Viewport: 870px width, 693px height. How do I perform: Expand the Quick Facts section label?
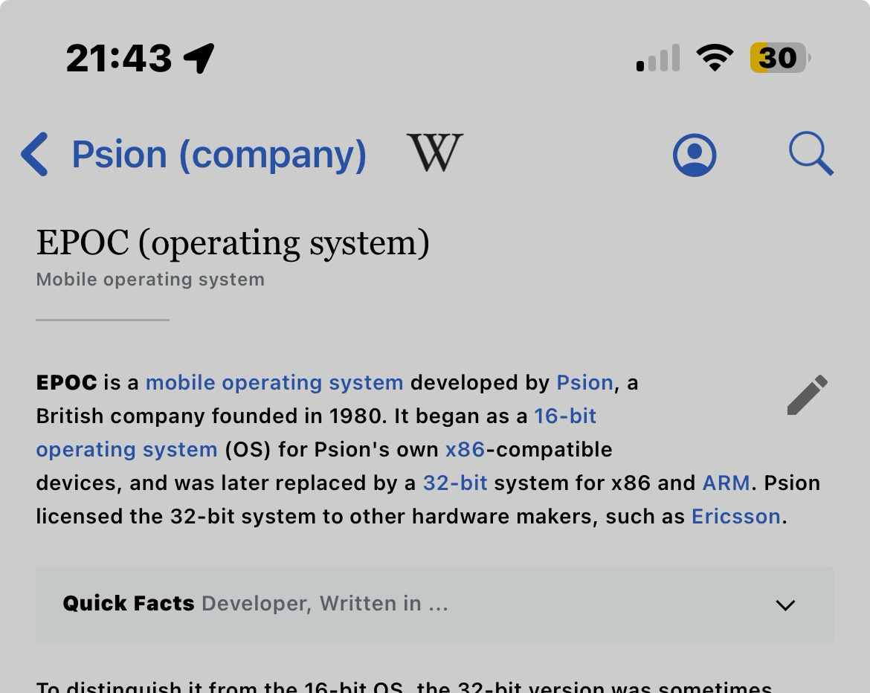tap(129, 603)
